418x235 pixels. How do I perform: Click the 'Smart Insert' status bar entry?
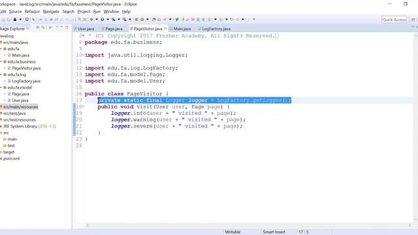[x=274, y=232]
